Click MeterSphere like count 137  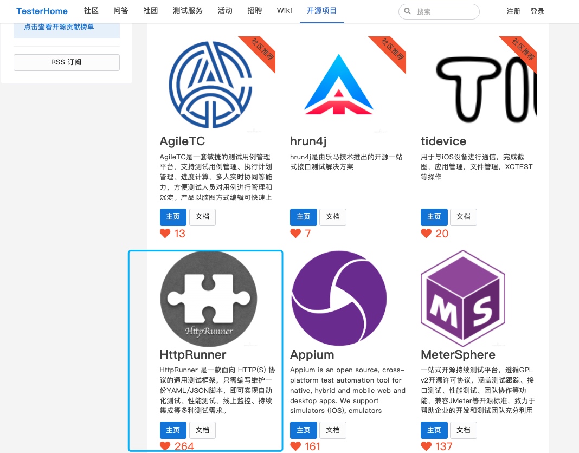pos(444,446)
